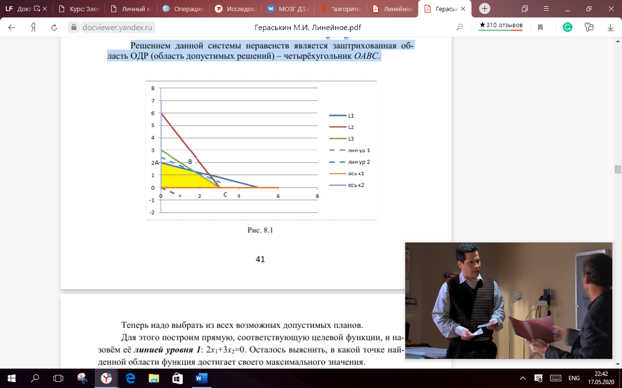This screenshot has height=388, width=622.
Task: Open Task View on the taskbar
Action: pyautogui.click(x=58, y=378)
